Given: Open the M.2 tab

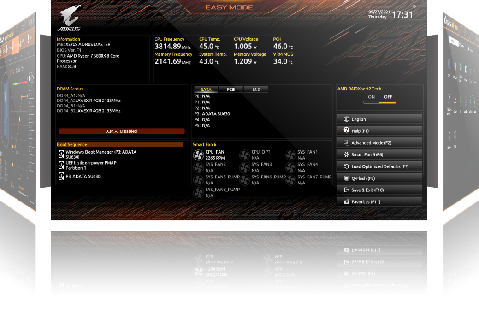Looking at the screenshot, I should pos(256,89).
